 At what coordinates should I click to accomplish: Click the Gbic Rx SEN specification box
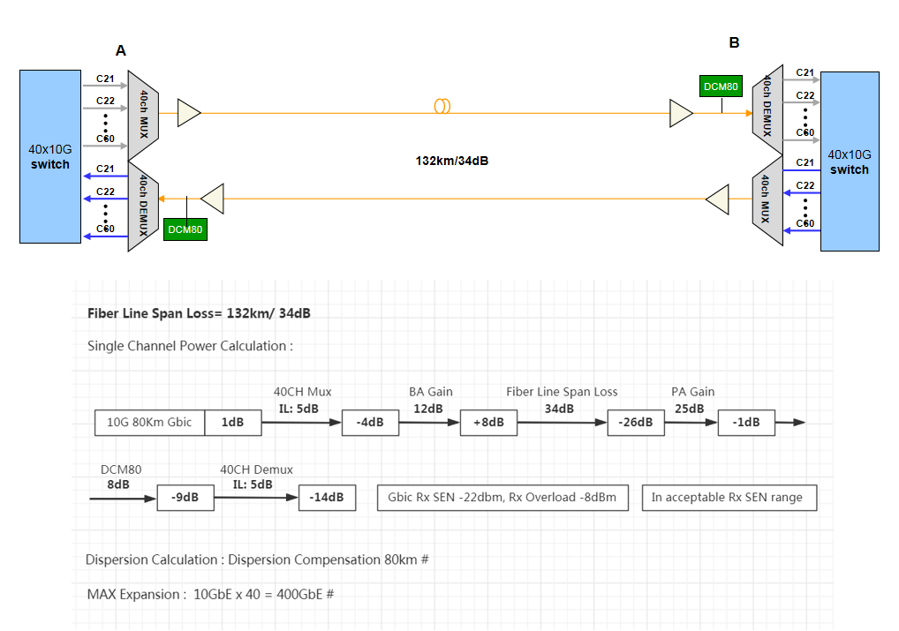point(502,498)
